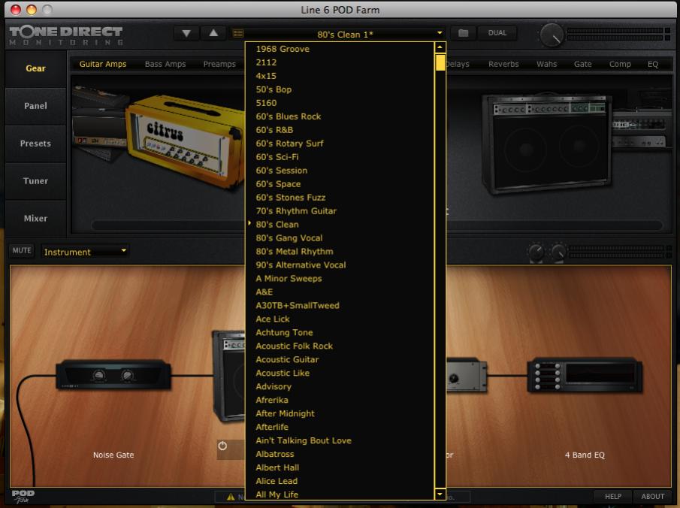680x508 pixels.
Task: Toggle DUAL tone mode
Action: coord(497,33)
